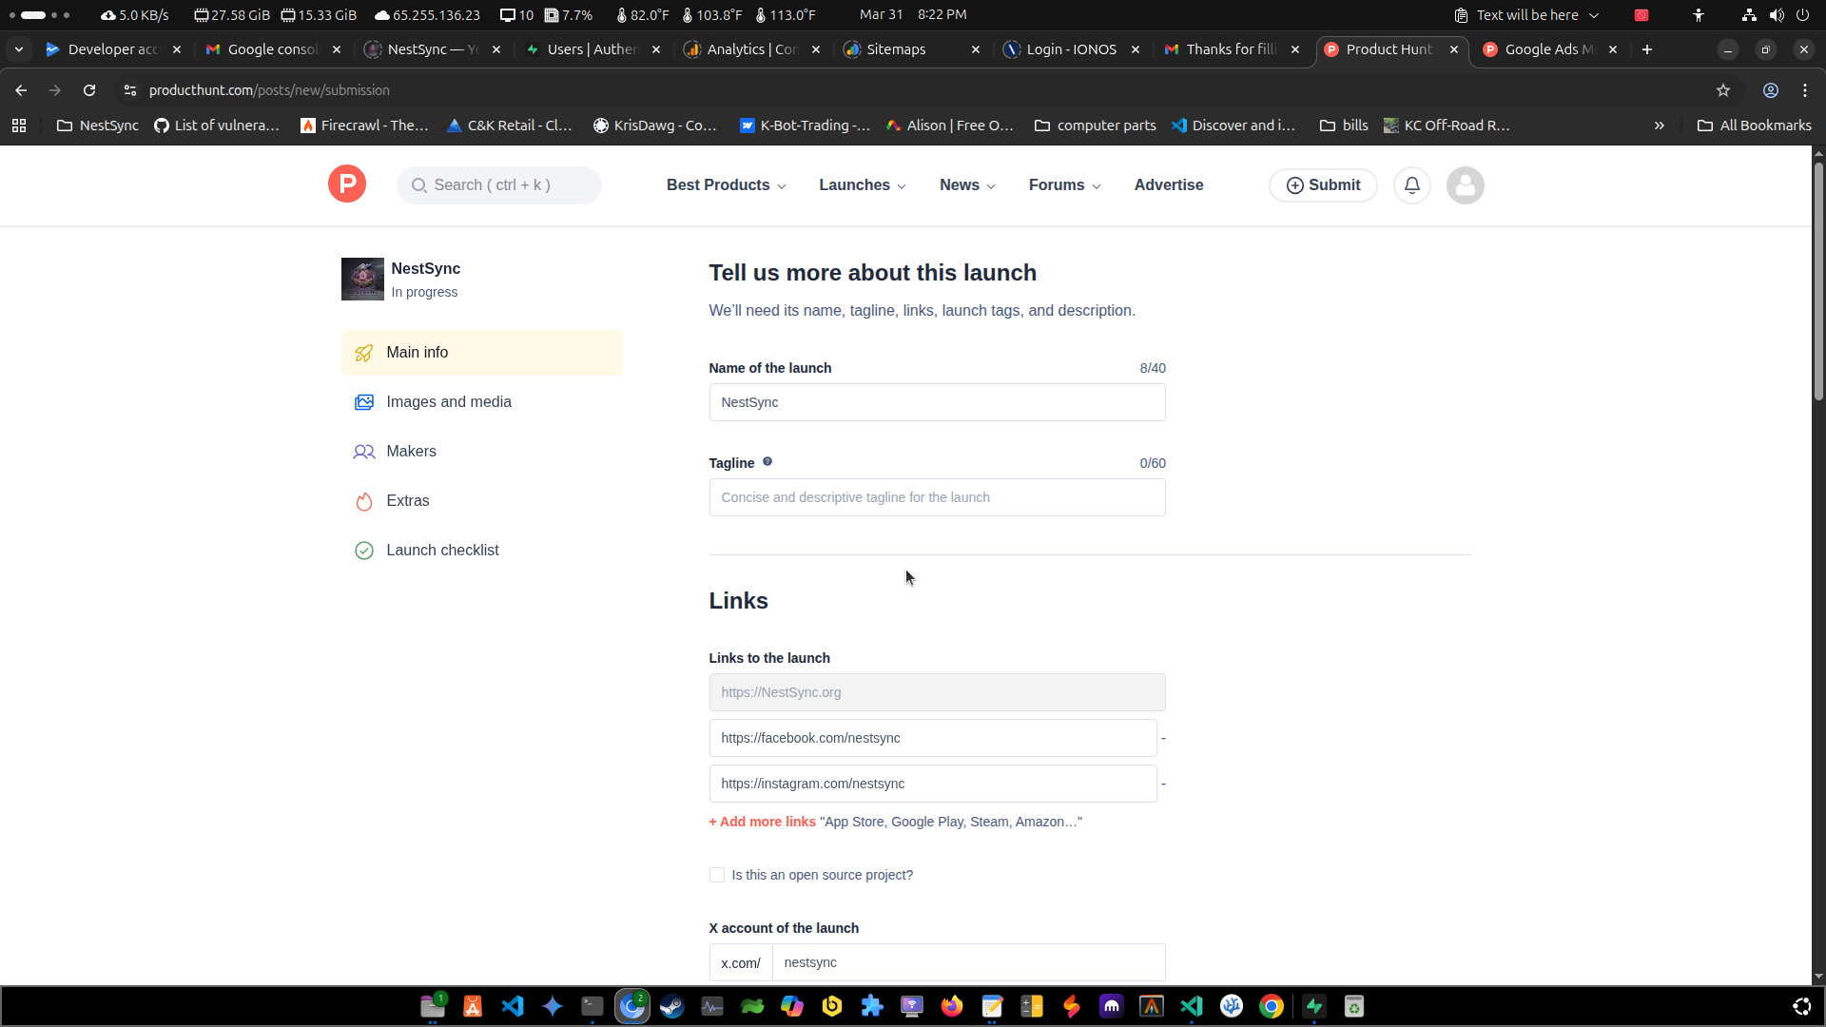Image resolution: width=1826 pixels, height=1027 pixels.
Task: Click the user profile avatar
Action: pos(1465,185)
